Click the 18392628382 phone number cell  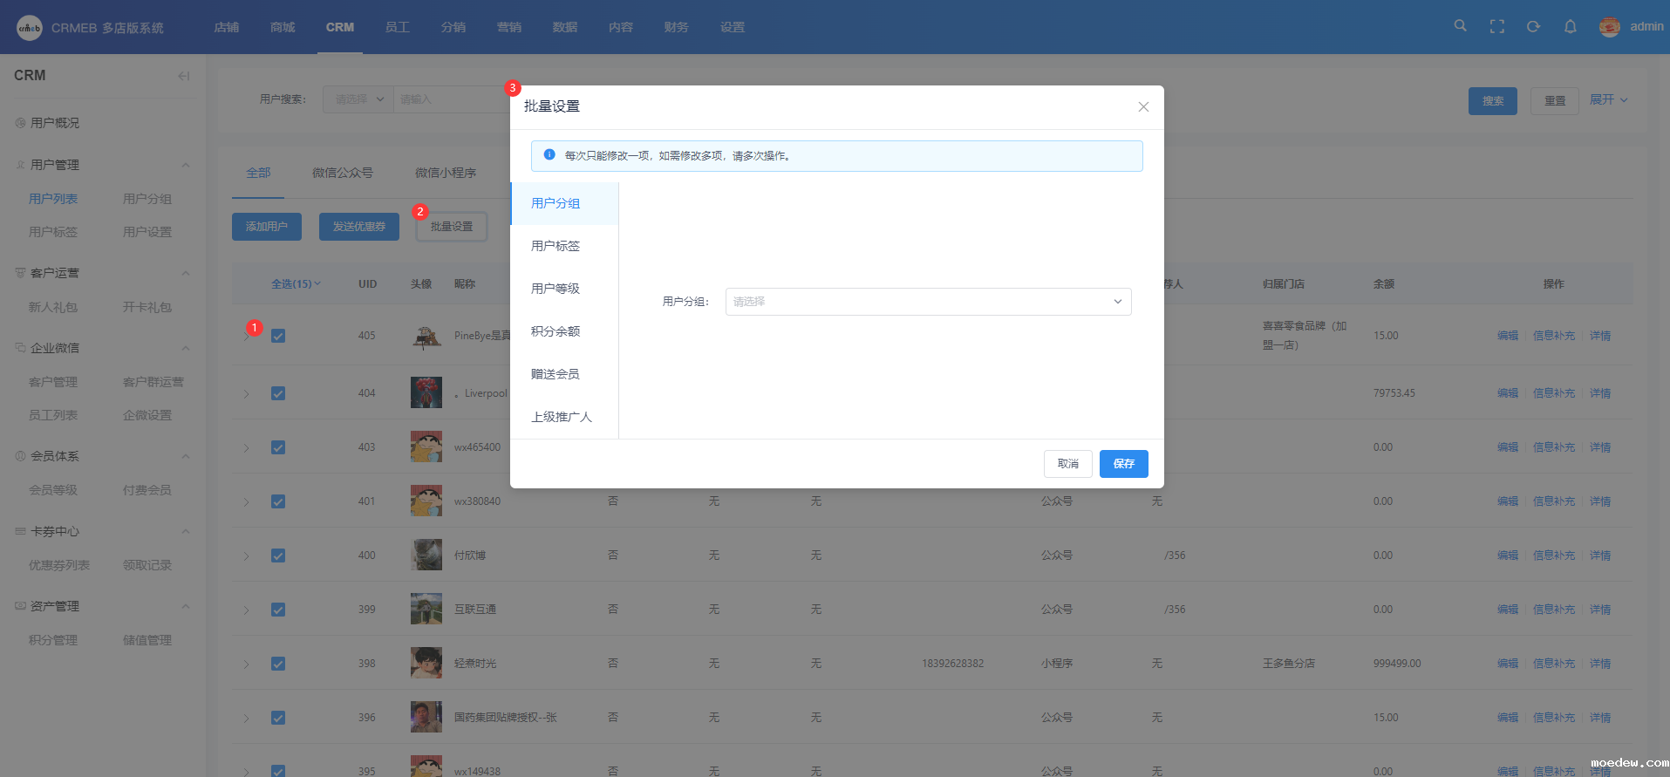pyautogui.click(x=952, y=664)
